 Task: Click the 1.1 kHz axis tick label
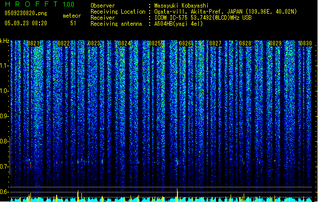[x=4, y=66]
